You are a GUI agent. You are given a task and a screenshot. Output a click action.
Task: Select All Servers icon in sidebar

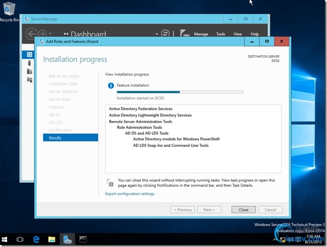click(x=30, y=71)
